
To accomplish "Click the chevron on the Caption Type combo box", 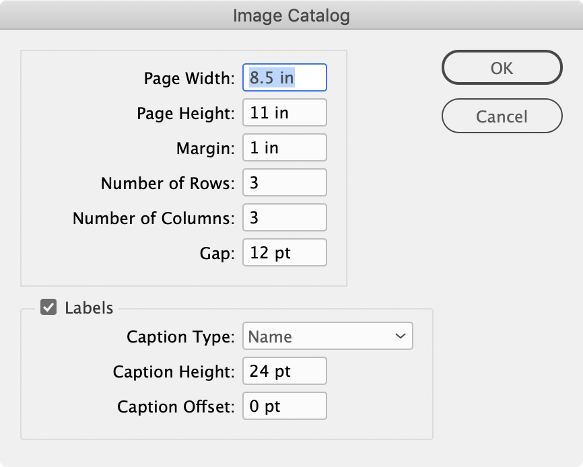I will click(401, 336).
